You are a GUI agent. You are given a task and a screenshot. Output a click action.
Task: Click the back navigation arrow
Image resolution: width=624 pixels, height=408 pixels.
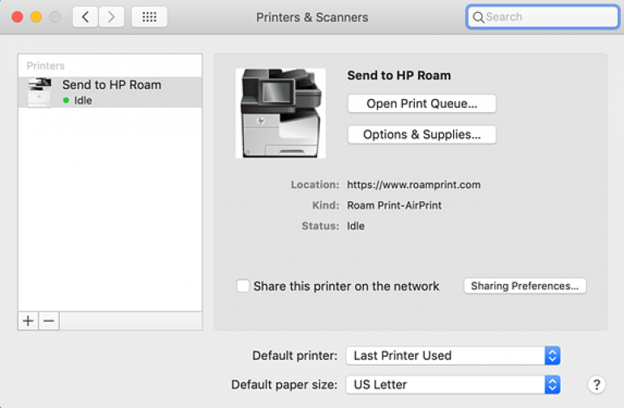(85, 17)
